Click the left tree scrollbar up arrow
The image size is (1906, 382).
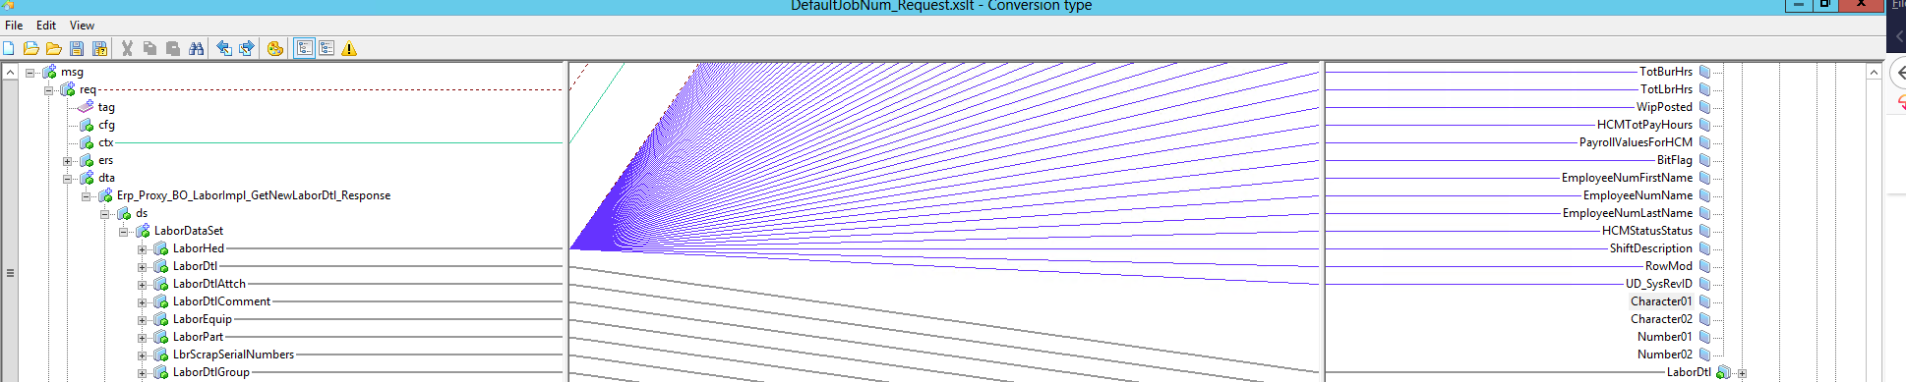10,72
